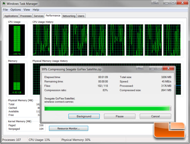The width and height of the screenshot is (190, 144).
Task: Open the Help menu
Action: tap(36, 10)
